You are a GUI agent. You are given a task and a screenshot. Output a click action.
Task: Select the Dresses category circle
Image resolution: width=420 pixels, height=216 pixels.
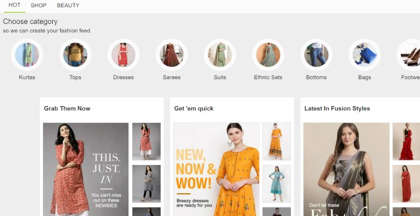click(x=124, y=55)
